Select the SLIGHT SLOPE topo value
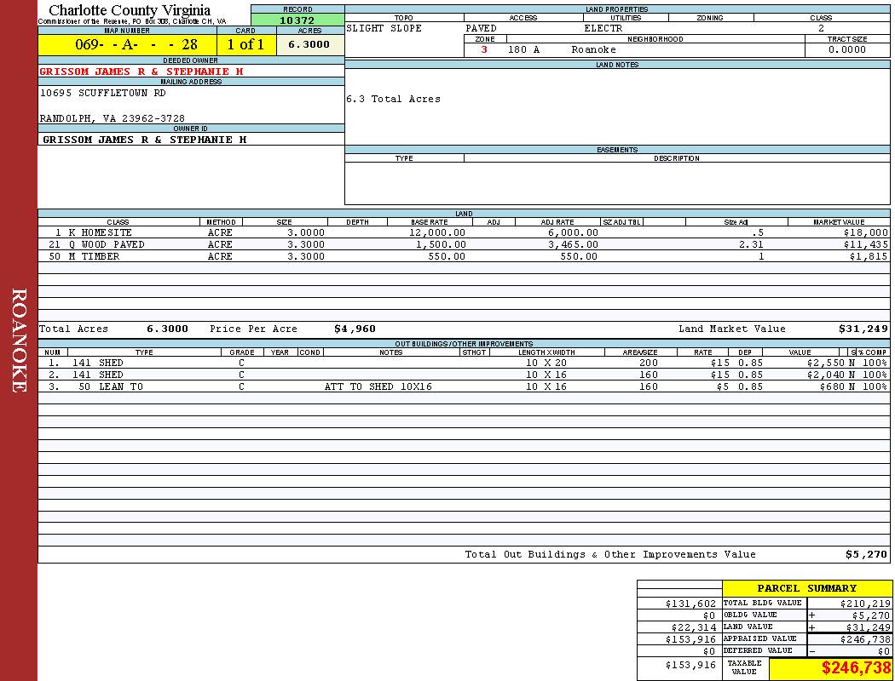 point(384,28)
